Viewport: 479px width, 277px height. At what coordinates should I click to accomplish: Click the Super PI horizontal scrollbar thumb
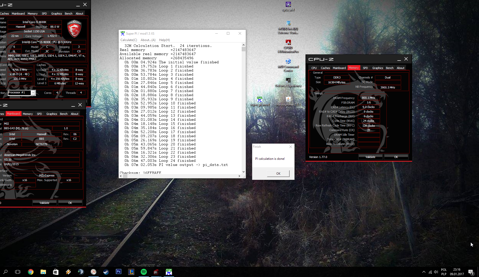click(x=125, y=176)
